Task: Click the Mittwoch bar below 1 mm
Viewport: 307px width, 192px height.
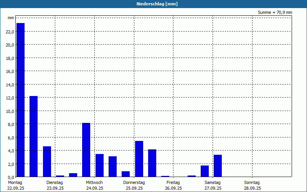Action: pyautogui.click(x=126, y=174)
